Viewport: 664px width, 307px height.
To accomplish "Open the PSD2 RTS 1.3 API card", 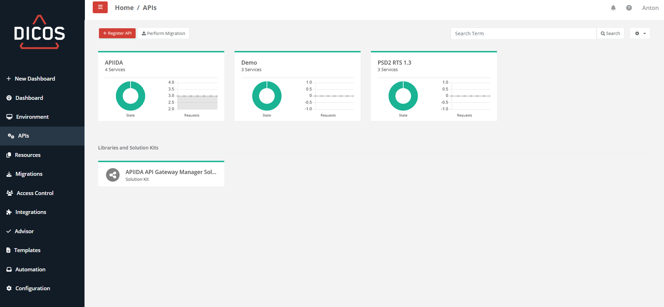I will pos(394,63).
